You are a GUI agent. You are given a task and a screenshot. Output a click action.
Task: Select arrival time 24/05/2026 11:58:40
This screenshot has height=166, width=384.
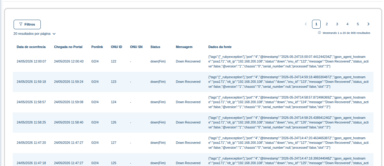point(69,122)
